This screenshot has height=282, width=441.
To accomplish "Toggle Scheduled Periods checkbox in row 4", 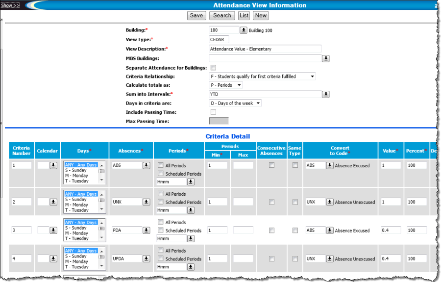I will pos(161,259).
